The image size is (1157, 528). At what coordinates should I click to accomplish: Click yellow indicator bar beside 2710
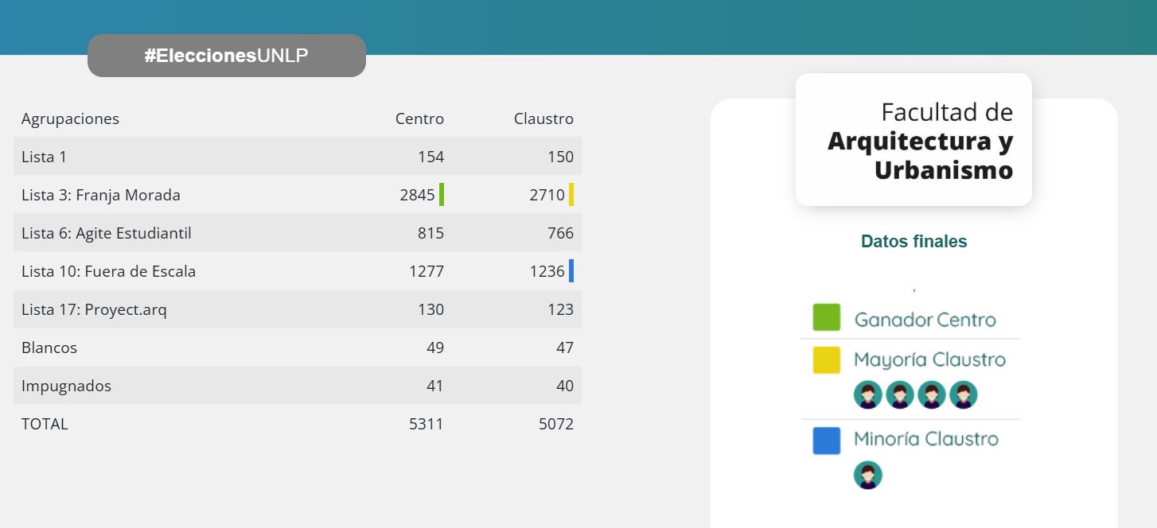pyautogui.click(x=571, y=195)
